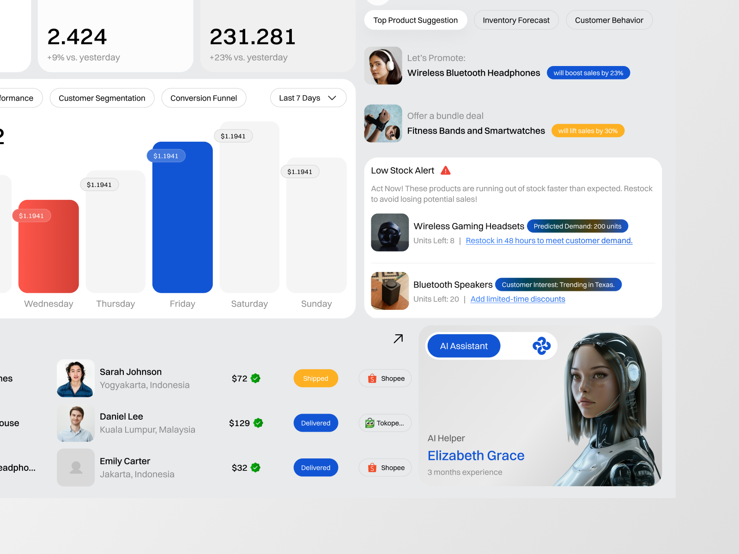
Task: Click the blue Friday bar on the chart
Action: tap(182, 217)
